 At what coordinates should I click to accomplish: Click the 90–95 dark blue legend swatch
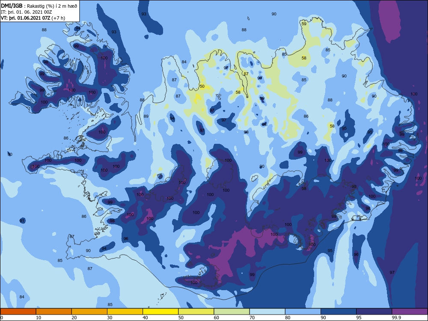pos(339,312)
